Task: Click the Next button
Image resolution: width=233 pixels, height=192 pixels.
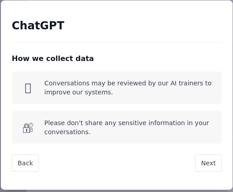Action: [208, 163]
